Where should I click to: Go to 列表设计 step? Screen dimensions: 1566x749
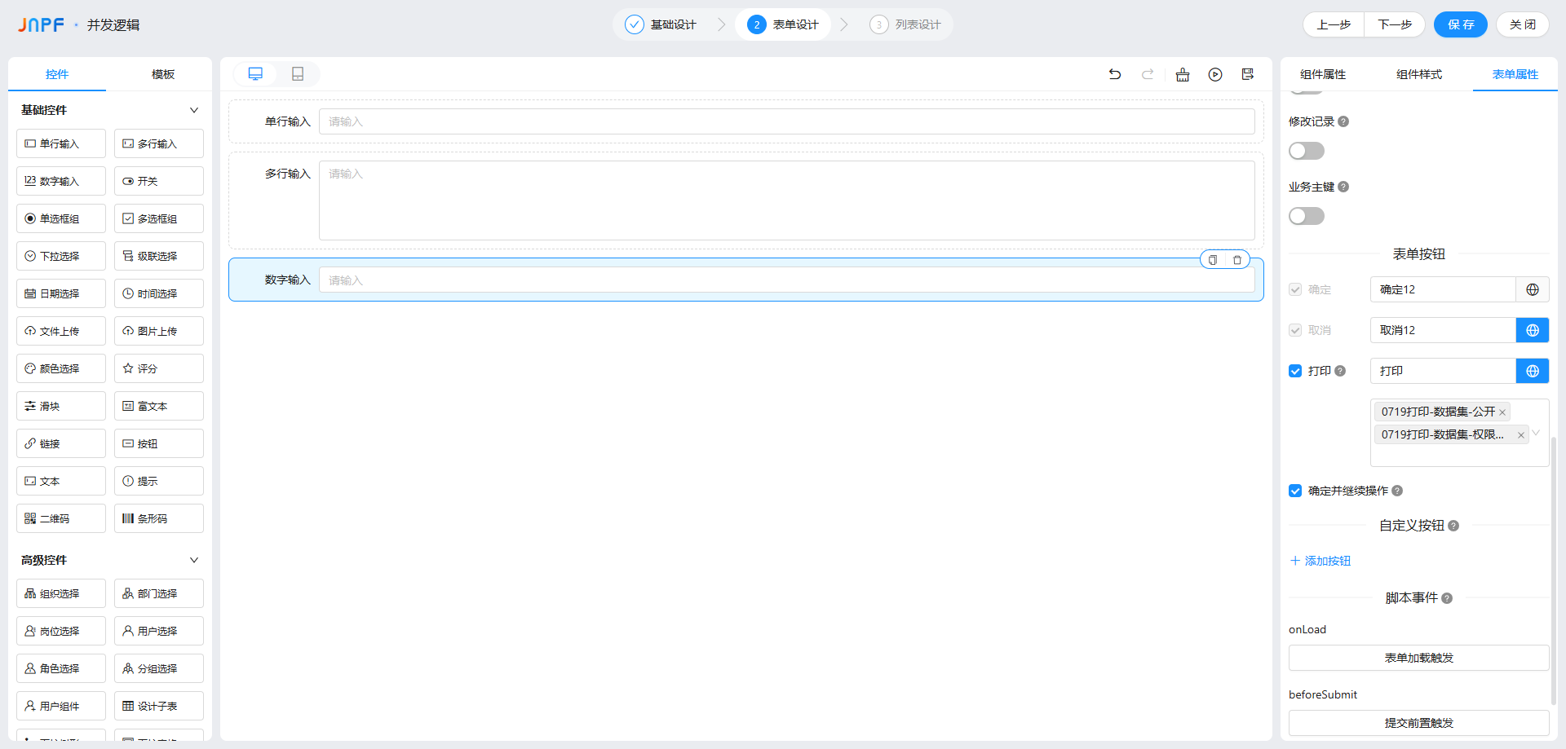coord(905,24)
